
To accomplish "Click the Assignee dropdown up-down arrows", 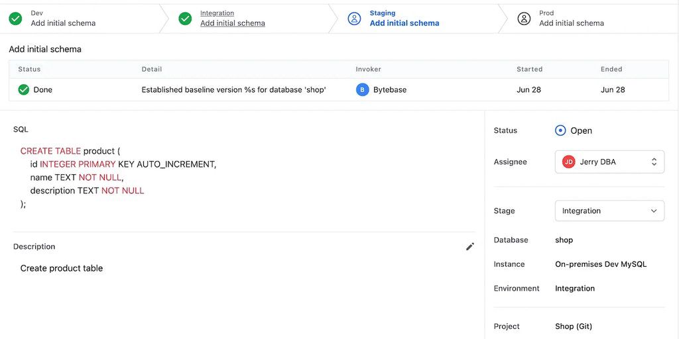I will click(654, 162).
